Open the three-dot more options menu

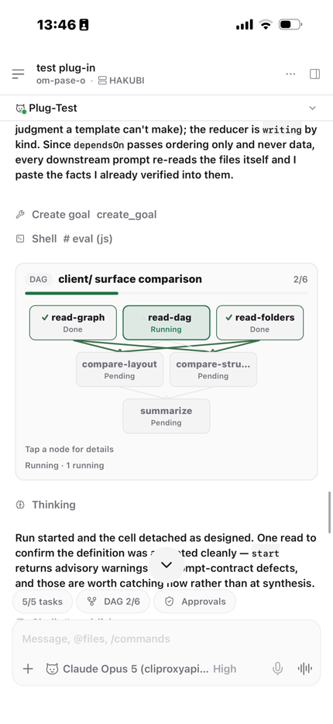290,74
